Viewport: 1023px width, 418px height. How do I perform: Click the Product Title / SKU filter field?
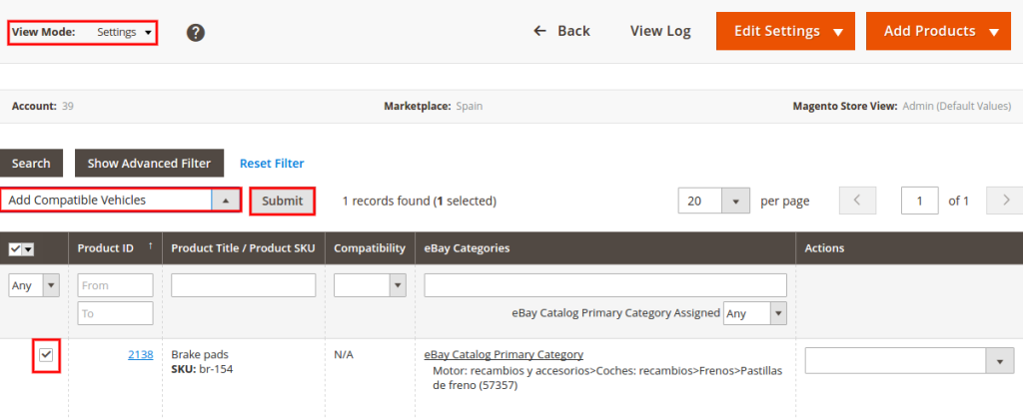coord(244,285)
